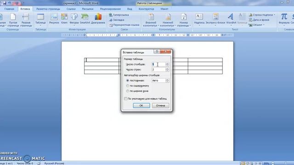The height and width of the screenshot is (165, 294).
Task: Insert a text box with Надпись
Action: pos(199,19)
